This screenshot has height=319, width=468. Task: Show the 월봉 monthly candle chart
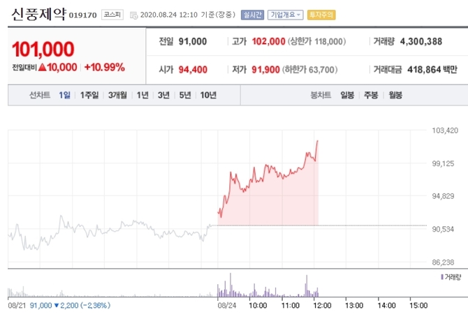[x=395, y=94]
